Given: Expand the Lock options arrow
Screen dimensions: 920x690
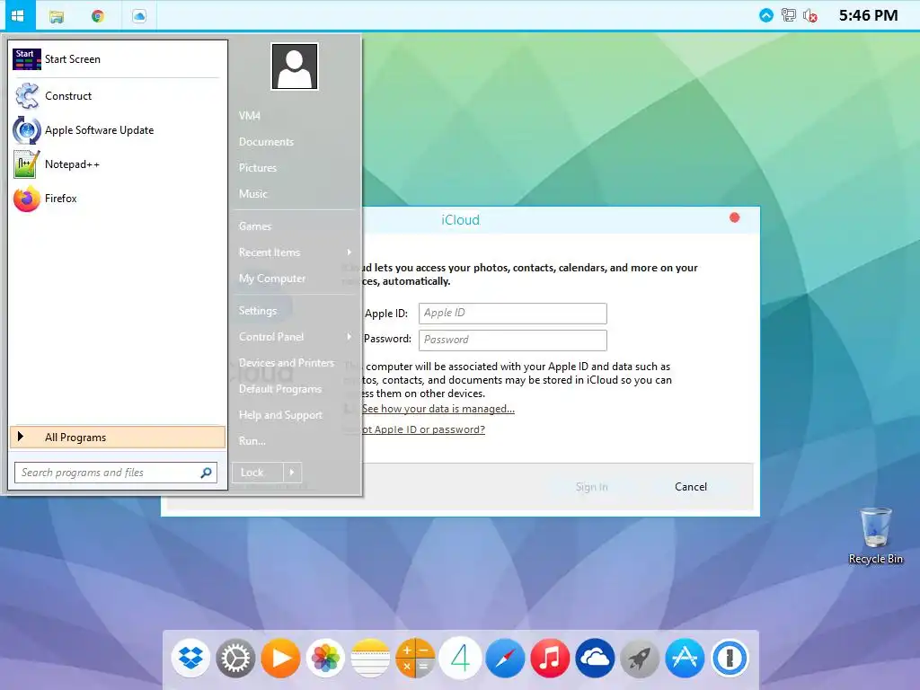Looking at the screenshot, I should pos(292,473).
